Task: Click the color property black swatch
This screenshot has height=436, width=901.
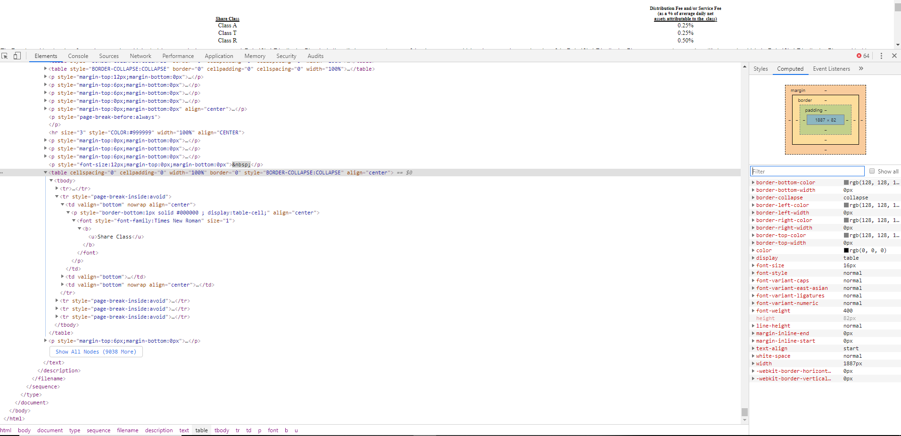Action: click(x=846, y=250)
